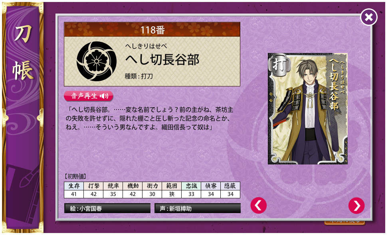Open the へし切長谷部 character card image

(308, 109)
